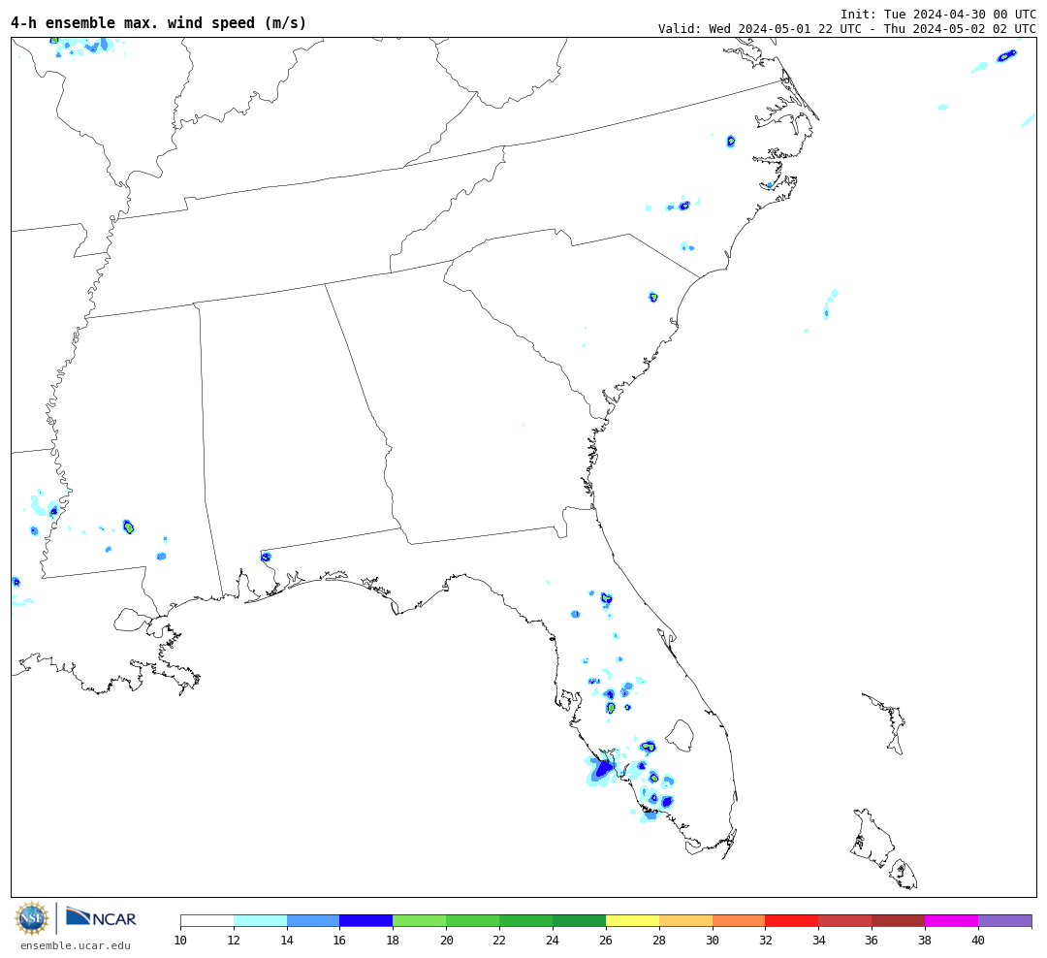Click the colorbar label 26
This screenshot has height=958, width=1047.
tap(606, 941)
